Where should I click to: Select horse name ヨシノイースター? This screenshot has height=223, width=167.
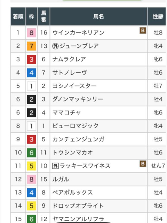coord(74,86)
